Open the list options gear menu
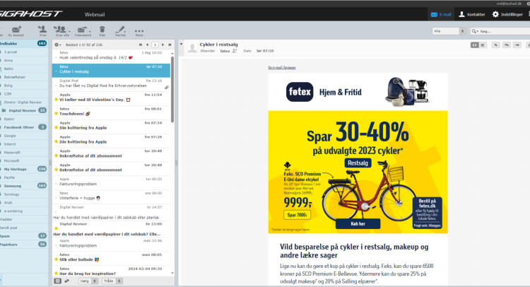This screenshot has height=287, width=530. [x=57, y=45]
